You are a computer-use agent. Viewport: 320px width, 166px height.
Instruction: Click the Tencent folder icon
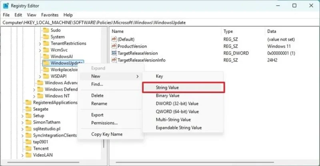coord(28,148)
